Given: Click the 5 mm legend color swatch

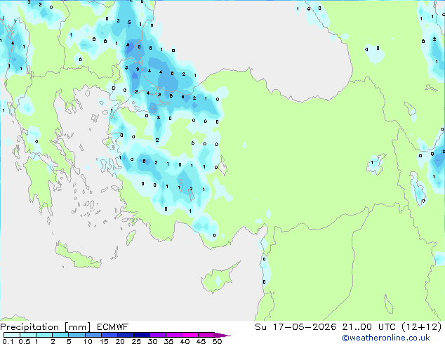Looking at the screenshot, I should 77,335.
